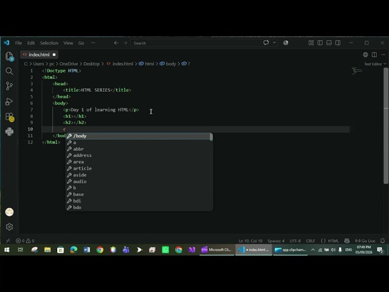Image resolution: width=389 pixels, height=292 pixels.
Task: Switch to app.clipchamp taskbar window
Action: 291,250
